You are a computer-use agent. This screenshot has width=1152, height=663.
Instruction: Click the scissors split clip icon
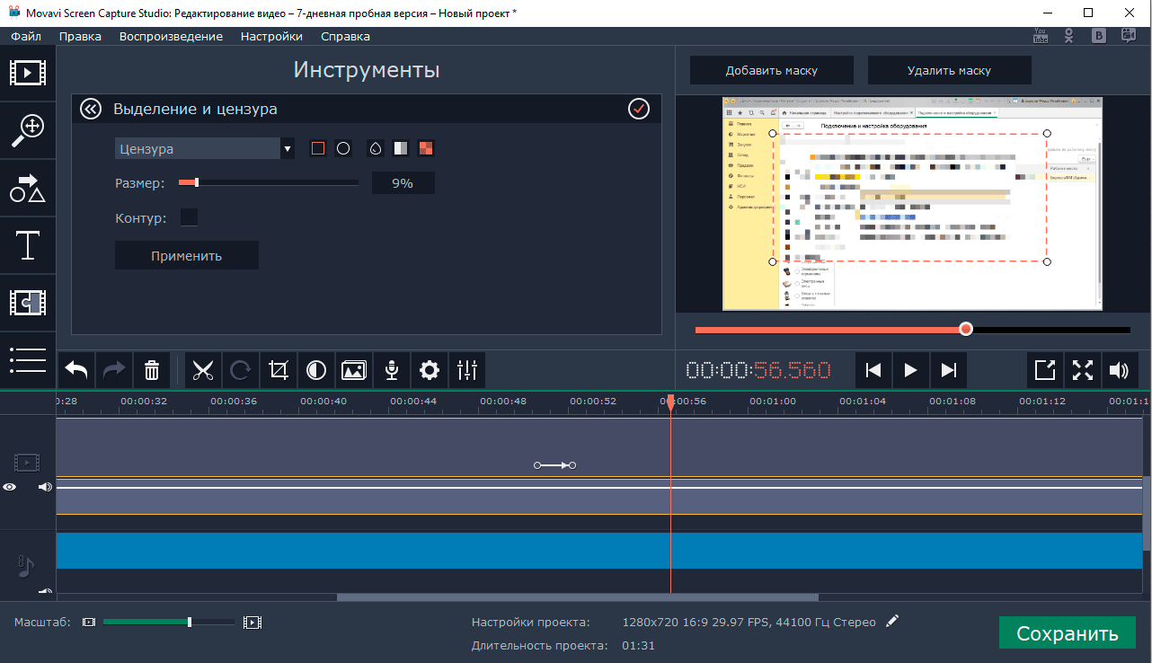(x=204, y=369)
